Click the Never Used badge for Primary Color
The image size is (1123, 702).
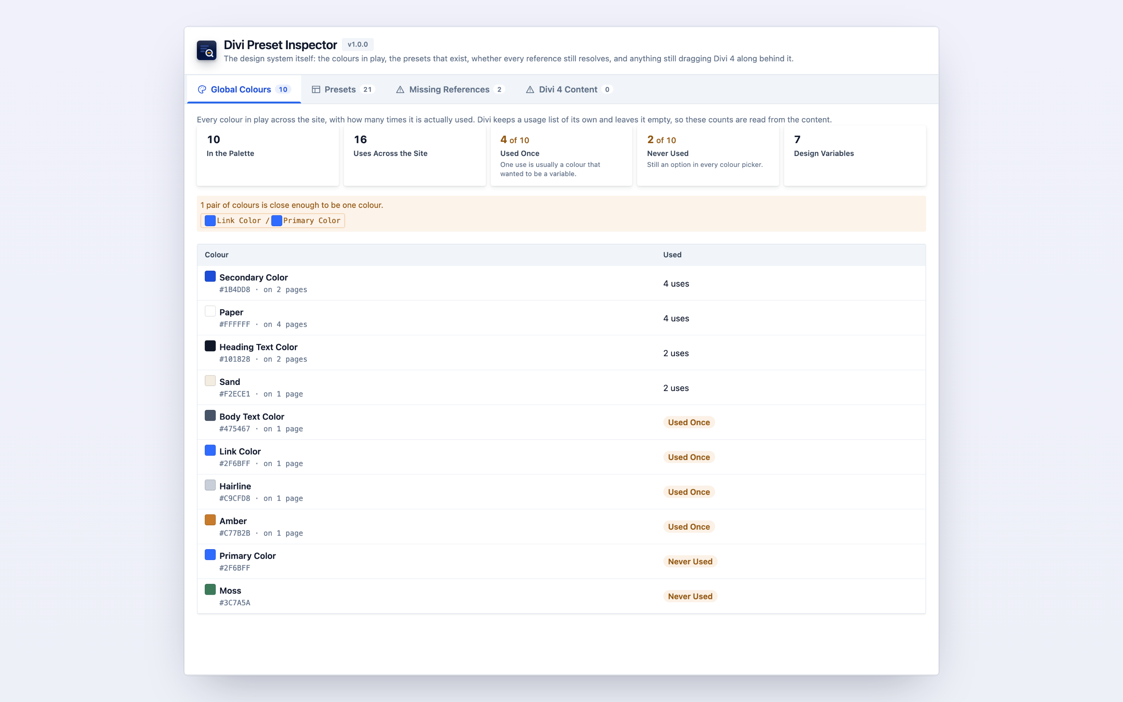[x=690, y=562]
